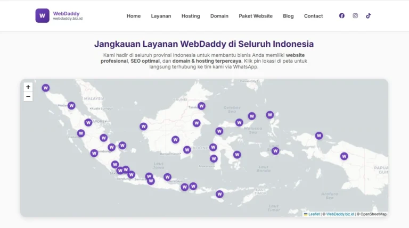The width and height of the screenshot is (409, 228).
Task: Select the map pin near Tarakan
Action: pos(201,106)
